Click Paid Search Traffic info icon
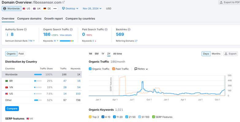This screenshot has height=122, width=240. tap(106, 30)
